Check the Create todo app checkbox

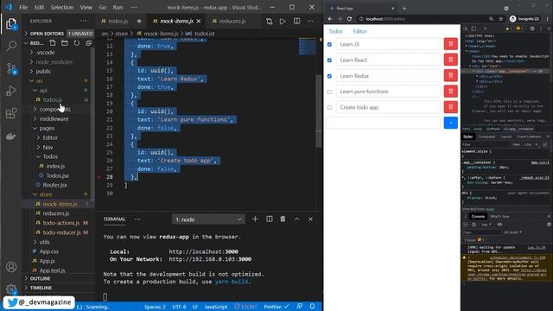(329, 107)
